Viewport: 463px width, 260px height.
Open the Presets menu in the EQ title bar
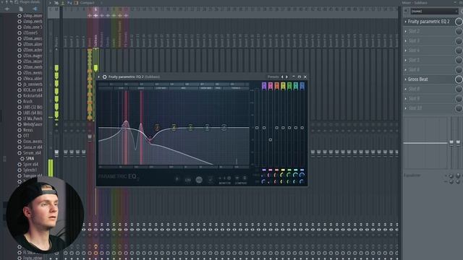click(x=273, y=77)
